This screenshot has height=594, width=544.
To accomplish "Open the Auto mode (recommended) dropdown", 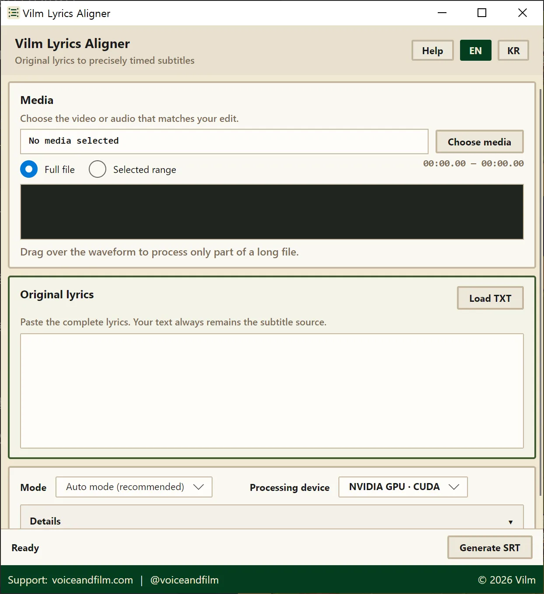I will pos(134,487).
